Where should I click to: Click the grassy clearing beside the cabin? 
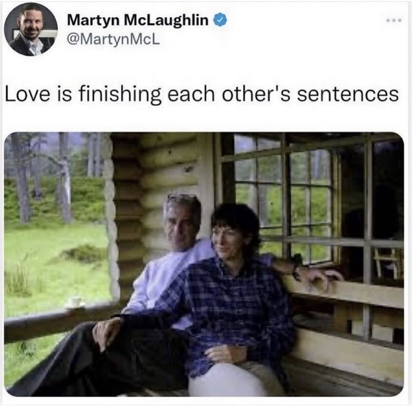[53, 262]
